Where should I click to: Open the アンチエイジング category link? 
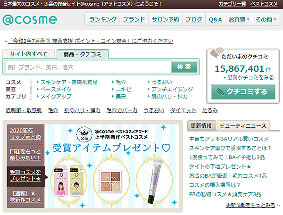click(172, 89)
